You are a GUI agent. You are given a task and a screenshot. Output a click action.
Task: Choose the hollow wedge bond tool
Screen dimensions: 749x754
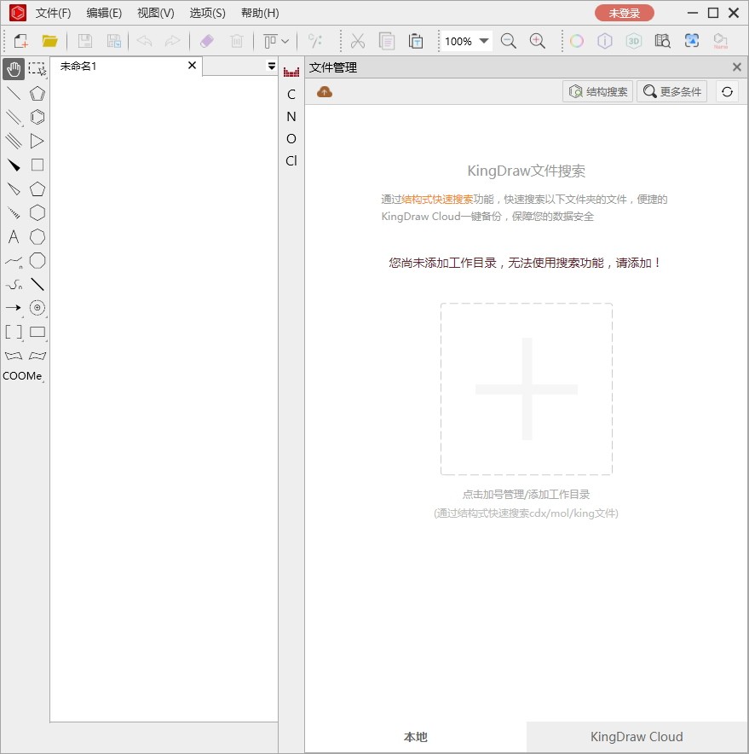click(14, 189)
